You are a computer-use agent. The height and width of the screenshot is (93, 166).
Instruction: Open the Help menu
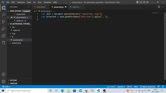click(x=55, y=2)
